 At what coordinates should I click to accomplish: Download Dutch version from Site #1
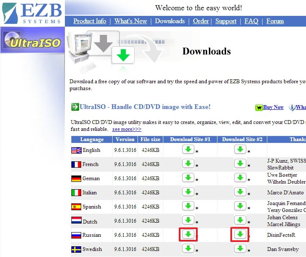click(x=188, y=220)
